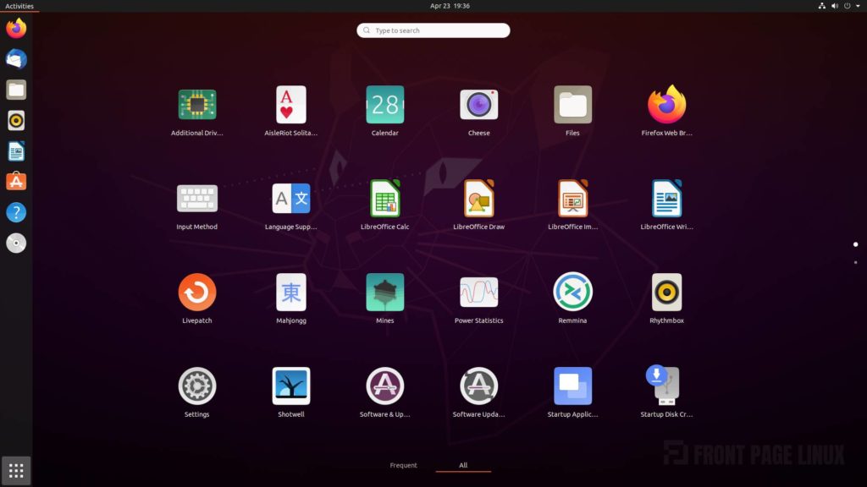Click the volume icon in top bar
The height and width of the screenshot is (487, 867).
834,6
